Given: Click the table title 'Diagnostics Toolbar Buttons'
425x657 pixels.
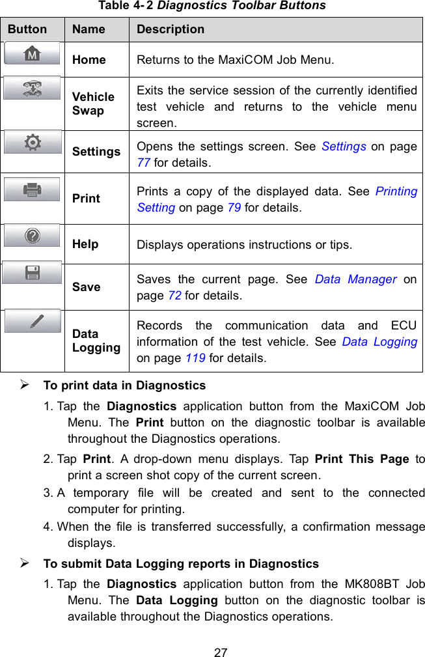Looking at the screenshot, I should 241,5.
